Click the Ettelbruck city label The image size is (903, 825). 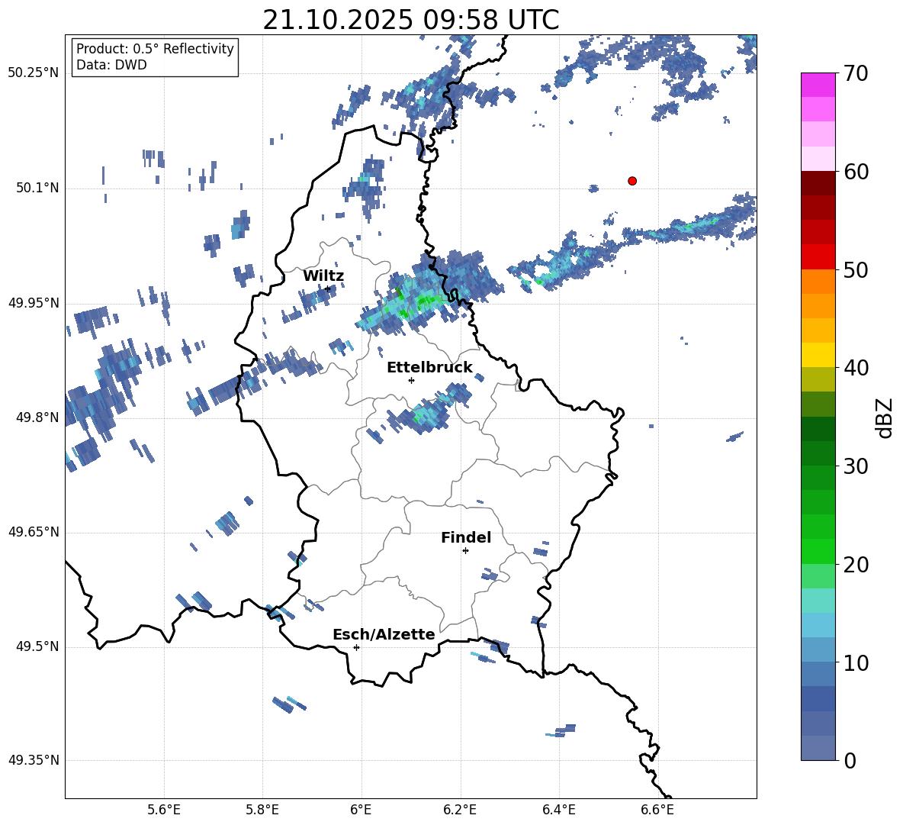429,368
